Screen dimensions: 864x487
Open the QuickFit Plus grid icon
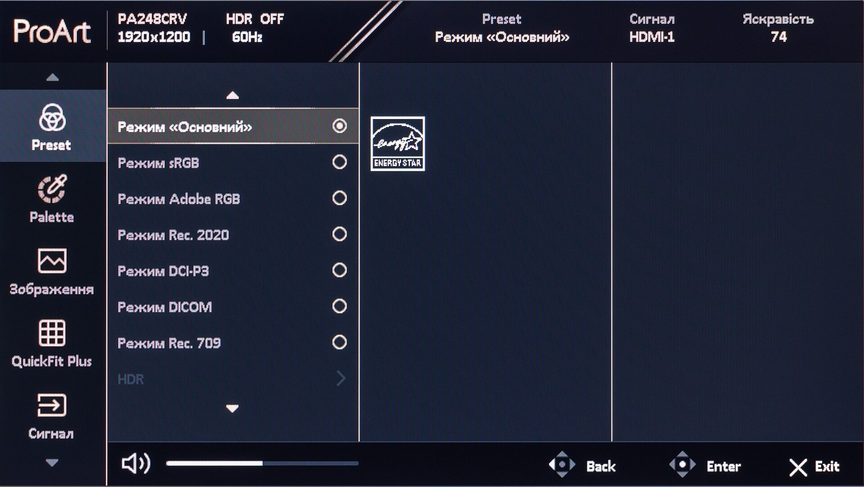(52, 333)
